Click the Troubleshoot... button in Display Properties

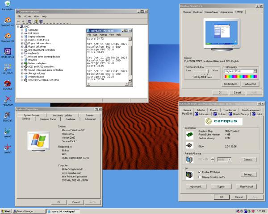tap(231, 84)
